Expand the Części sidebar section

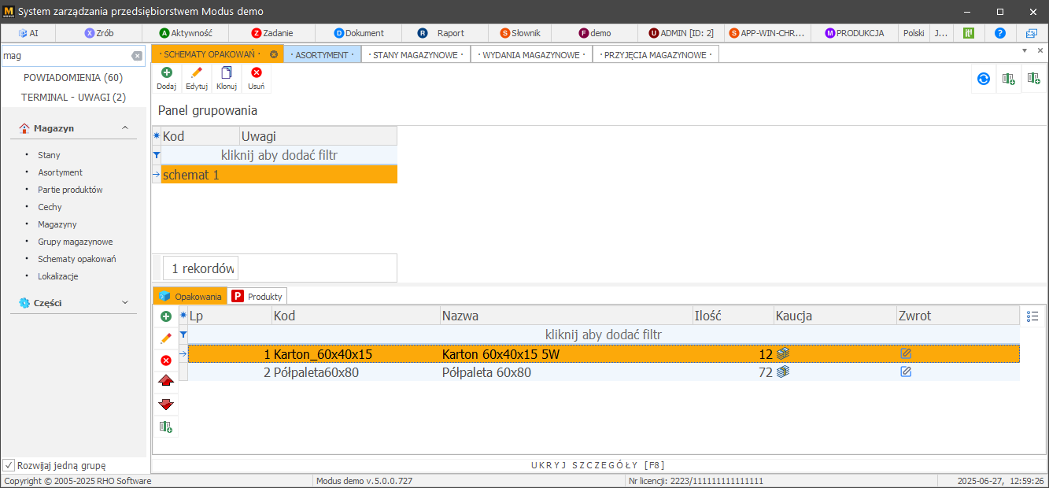pos(125,302)
